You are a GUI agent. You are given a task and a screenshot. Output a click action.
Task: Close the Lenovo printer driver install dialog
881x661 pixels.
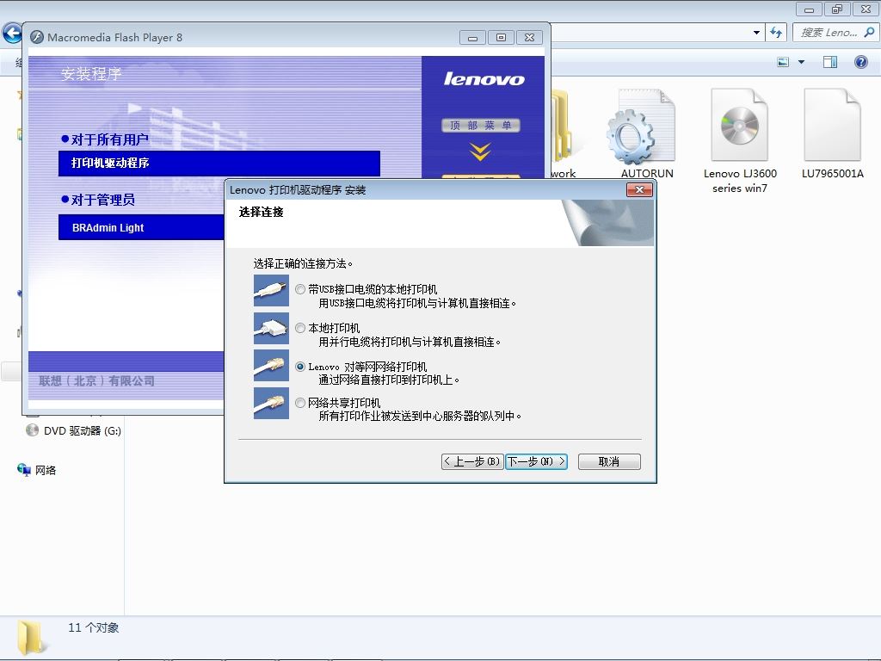[x=639, y=190]
